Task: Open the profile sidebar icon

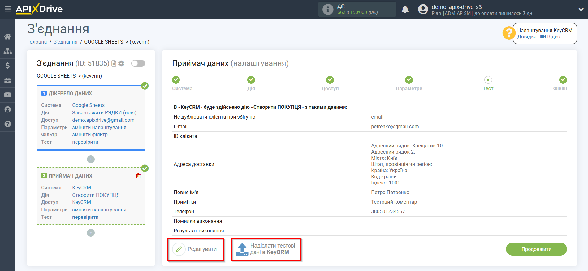Action: tap(8, 109)
